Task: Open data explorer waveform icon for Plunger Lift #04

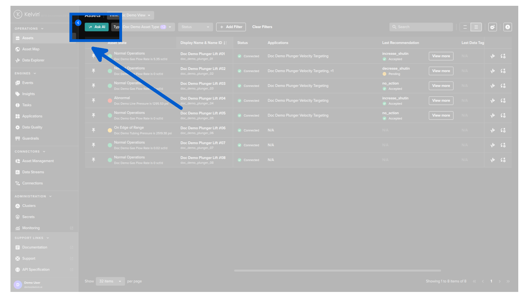Action: 493,100
